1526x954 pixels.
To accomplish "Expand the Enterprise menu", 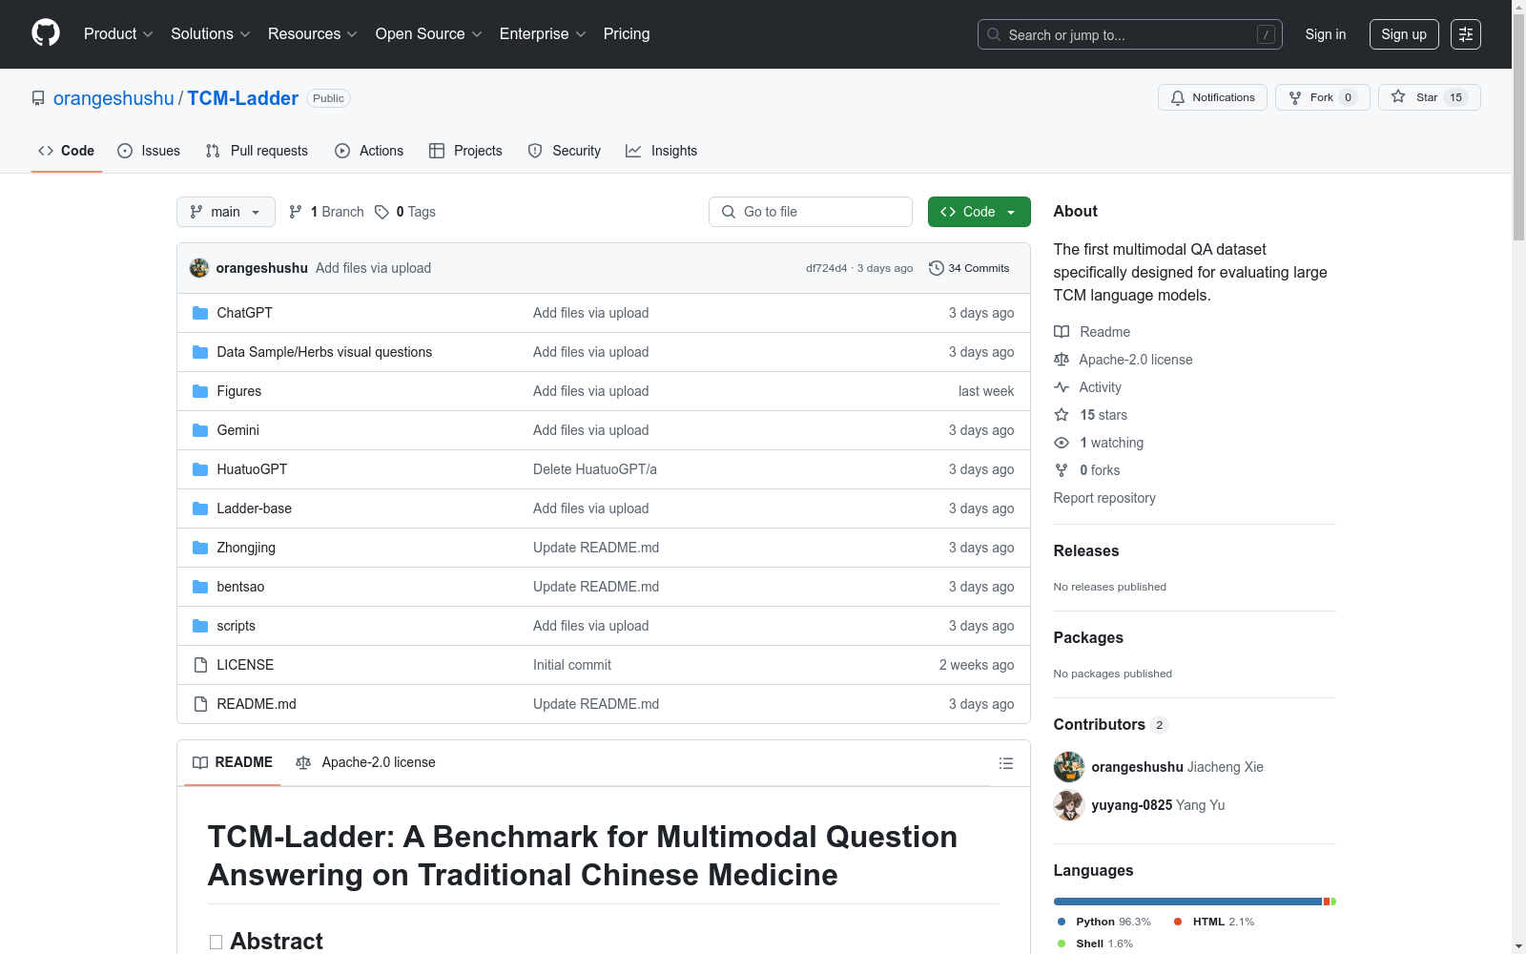I will click(x=543, y=34).
